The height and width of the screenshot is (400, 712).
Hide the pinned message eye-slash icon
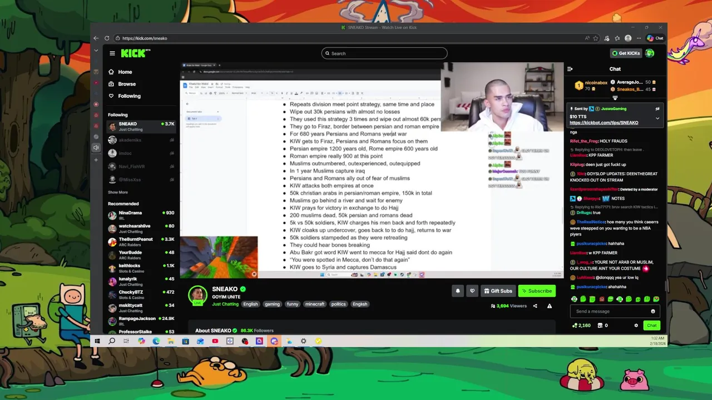click(x=657, y=109)
